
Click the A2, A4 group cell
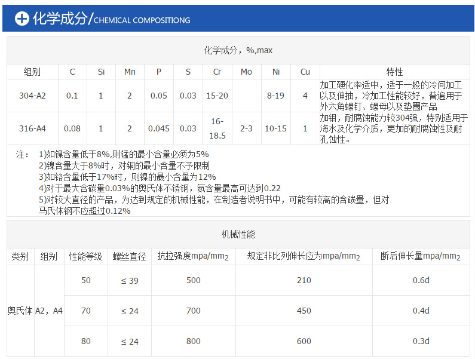pos(49,311)
